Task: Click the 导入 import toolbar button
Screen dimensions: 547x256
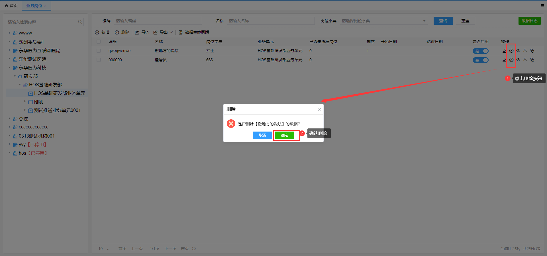Action: click(x=142, y=32)
